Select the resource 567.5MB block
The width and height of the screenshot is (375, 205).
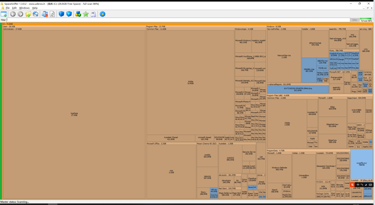207,177
